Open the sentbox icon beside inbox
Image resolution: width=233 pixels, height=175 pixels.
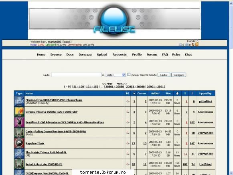[187, 45]
